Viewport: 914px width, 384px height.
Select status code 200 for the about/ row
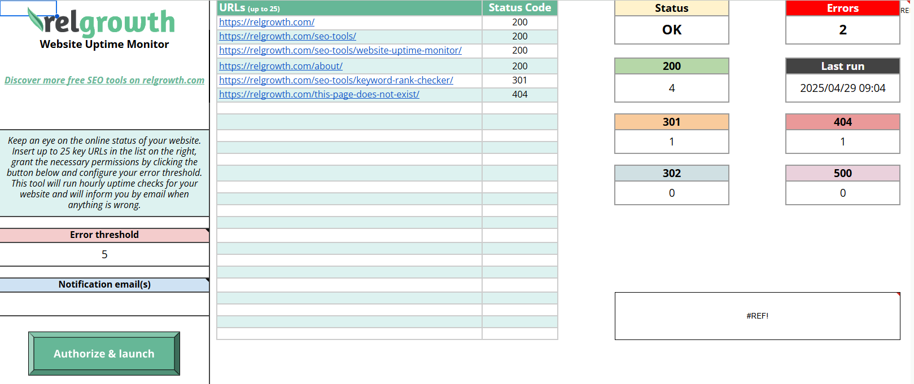pyautogui.click(x=520, y=66)
